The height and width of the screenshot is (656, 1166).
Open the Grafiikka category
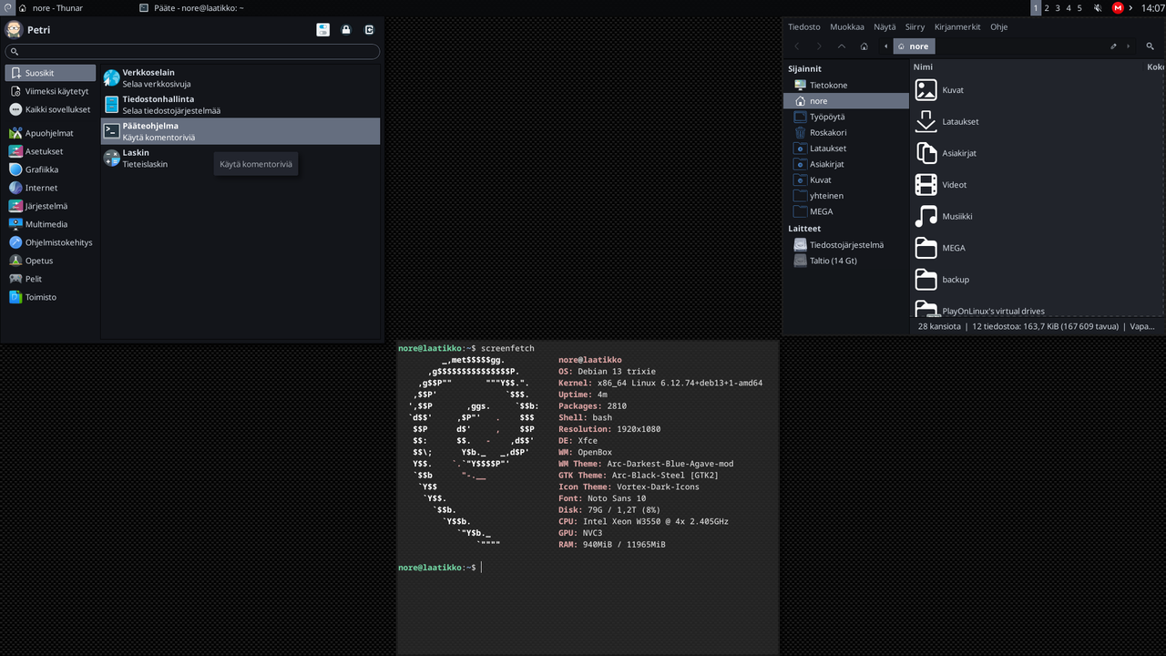50,169
